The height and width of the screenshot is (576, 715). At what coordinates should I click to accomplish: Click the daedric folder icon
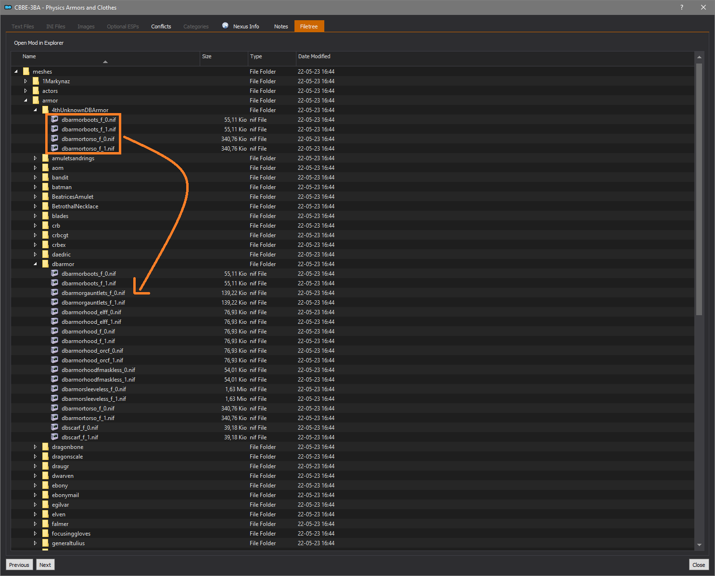pyautogui.click(x=45, y=254)
